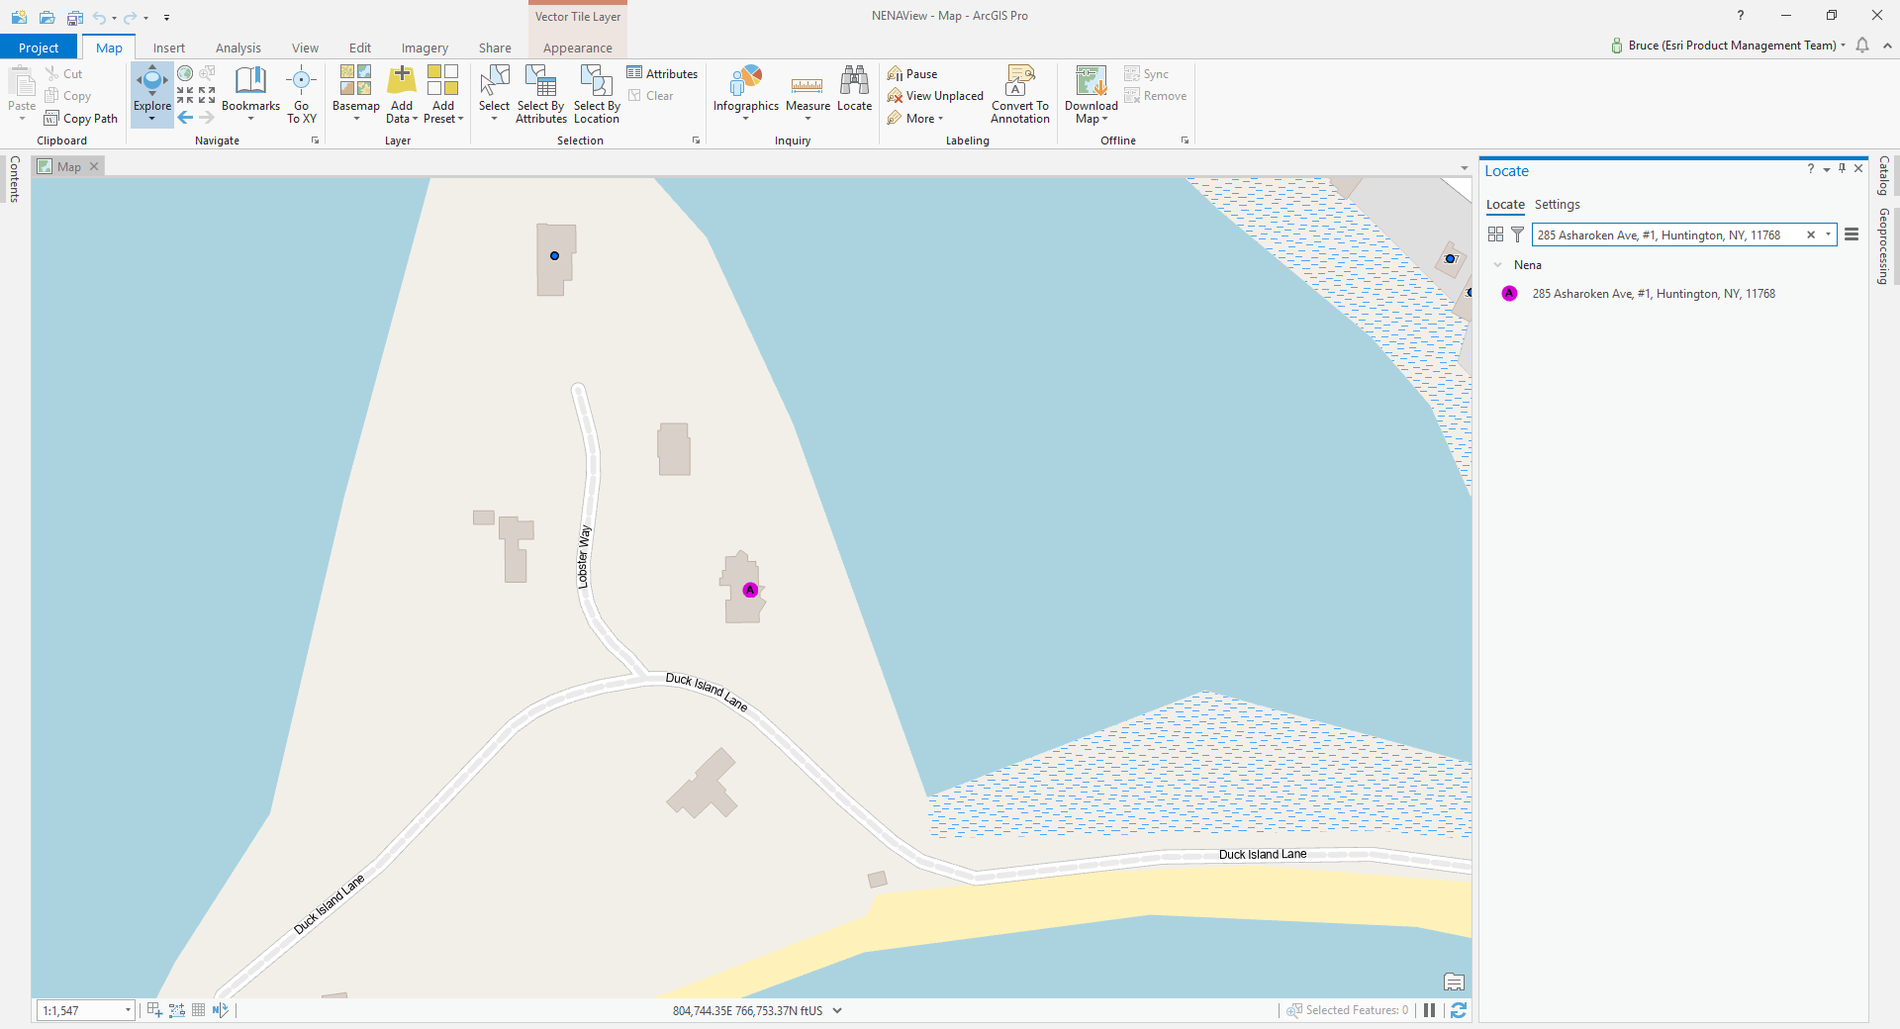Open the Appearance contextual tab
Viewport: 1900px width, 1029px height.
coord(578,47)
